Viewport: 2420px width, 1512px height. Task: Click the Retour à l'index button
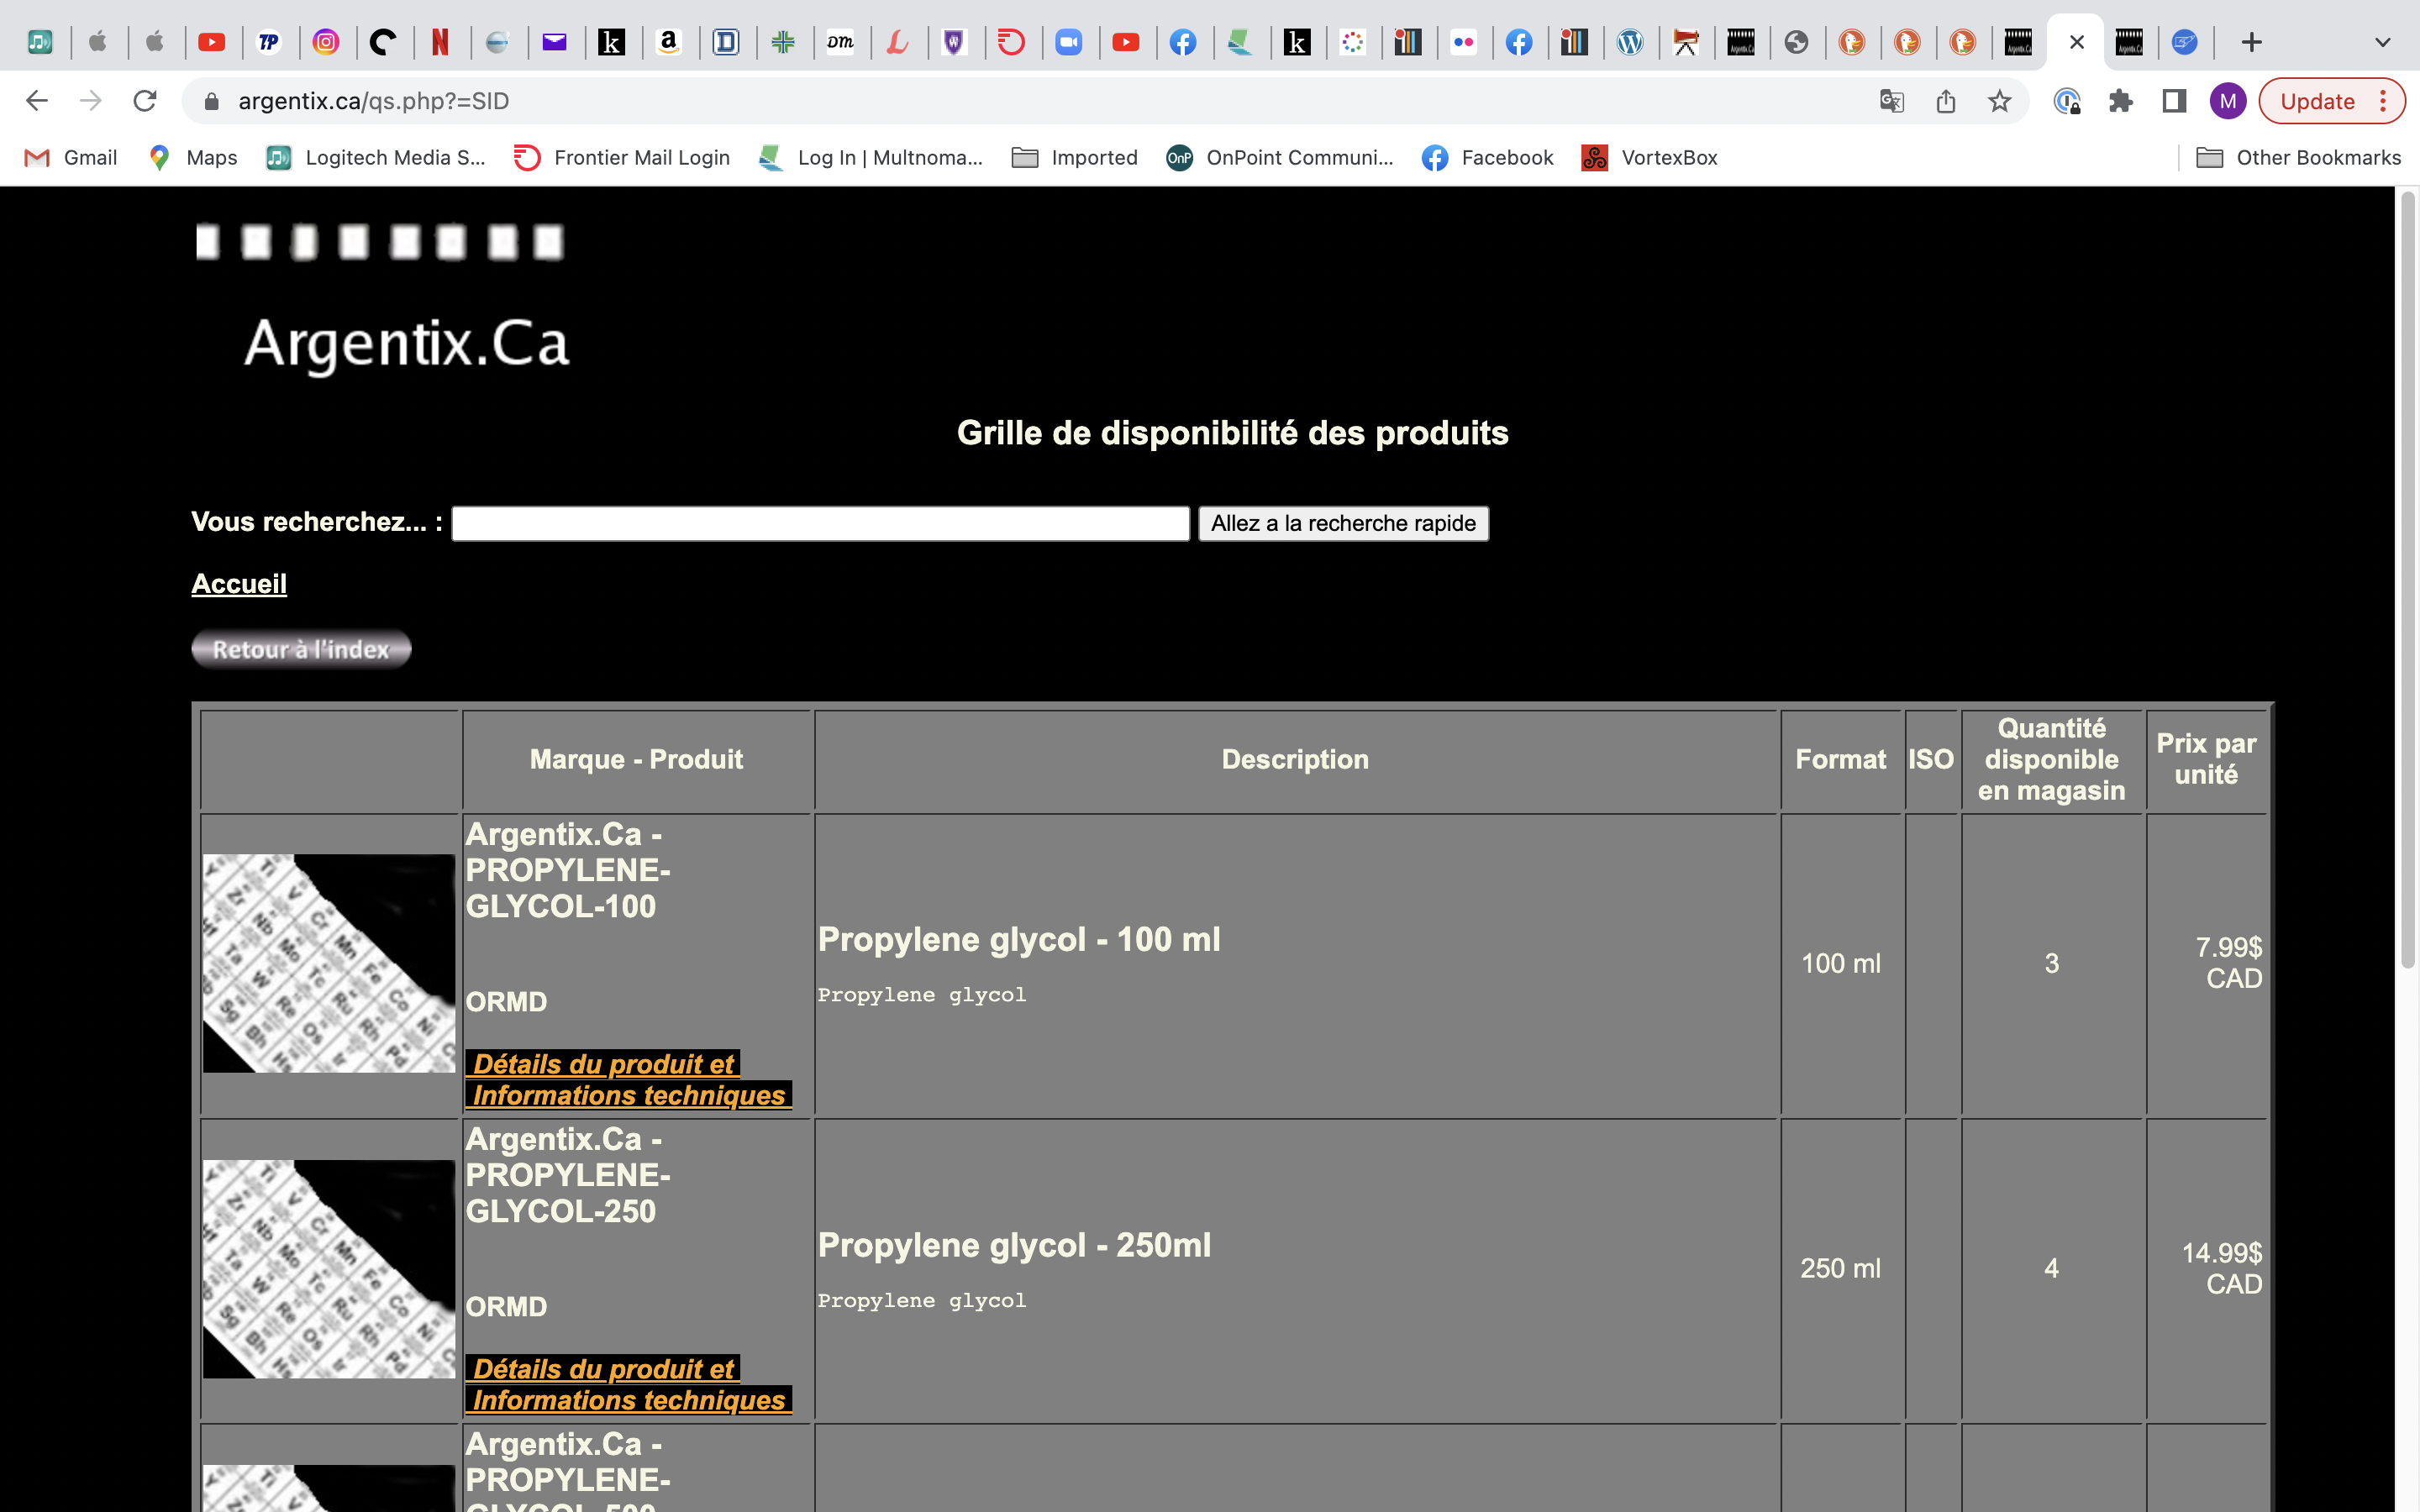[x=301, y=649]
